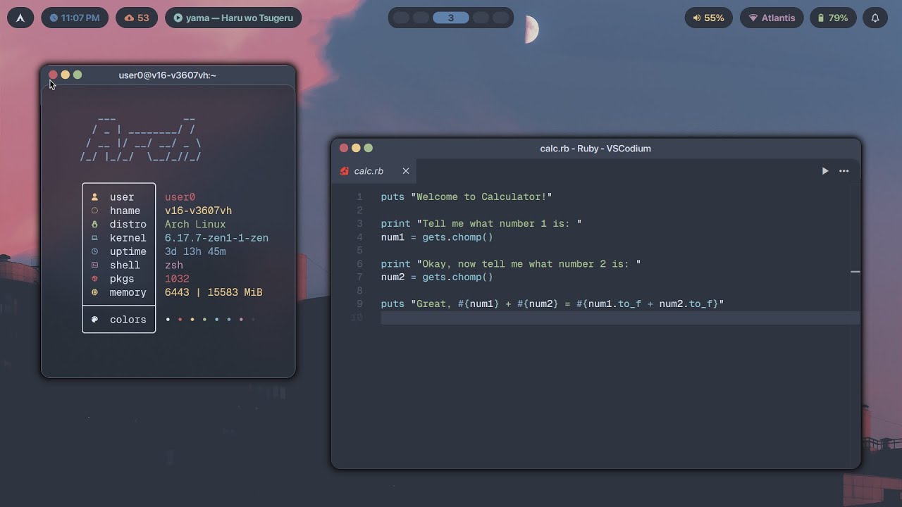Click hostname value 'v16-v3607vh' in fetch output
The width and height of the screenshot is (902, 507).
(198, 211)
